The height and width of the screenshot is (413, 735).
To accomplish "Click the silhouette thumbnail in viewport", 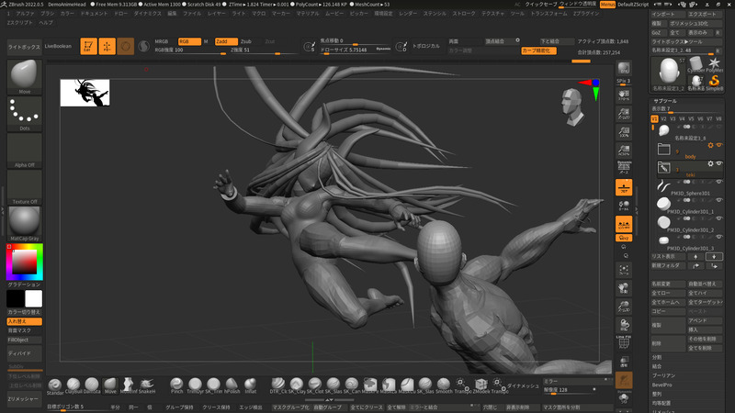I will 85,92.
